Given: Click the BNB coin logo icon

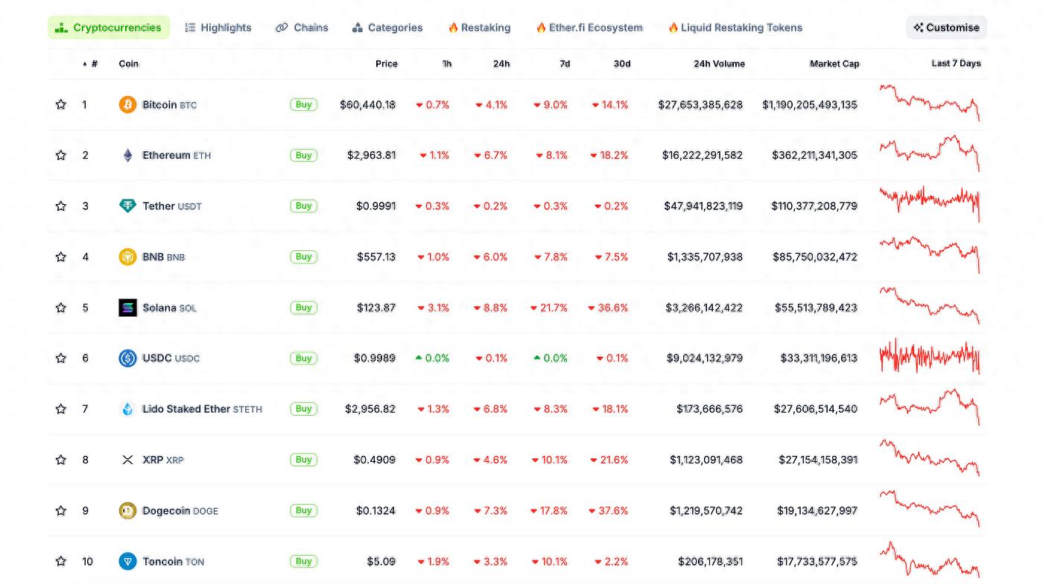Looking at the screenshot, I should 127,257.
